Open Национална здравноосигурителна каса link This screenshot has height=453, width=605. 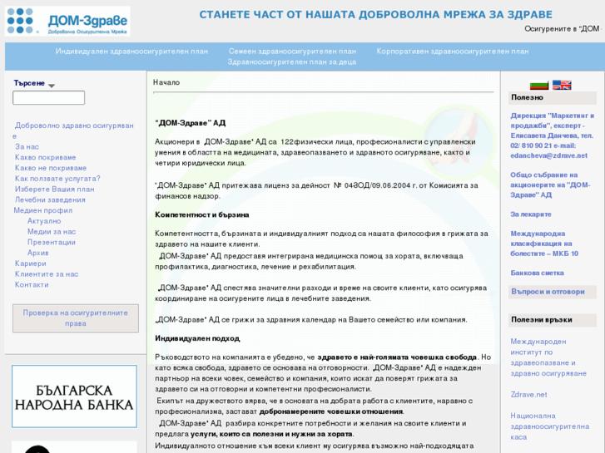[x=550, y=426]
